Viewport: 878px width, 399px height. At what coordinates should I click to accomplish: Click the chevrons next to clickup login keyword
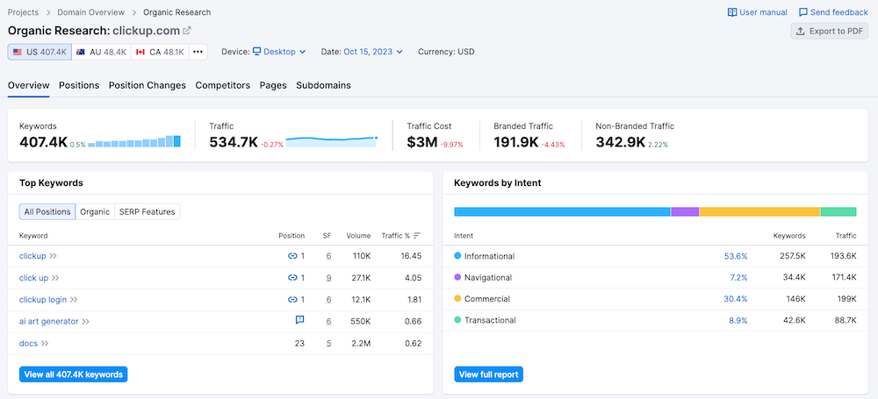(x=74, y=299)
